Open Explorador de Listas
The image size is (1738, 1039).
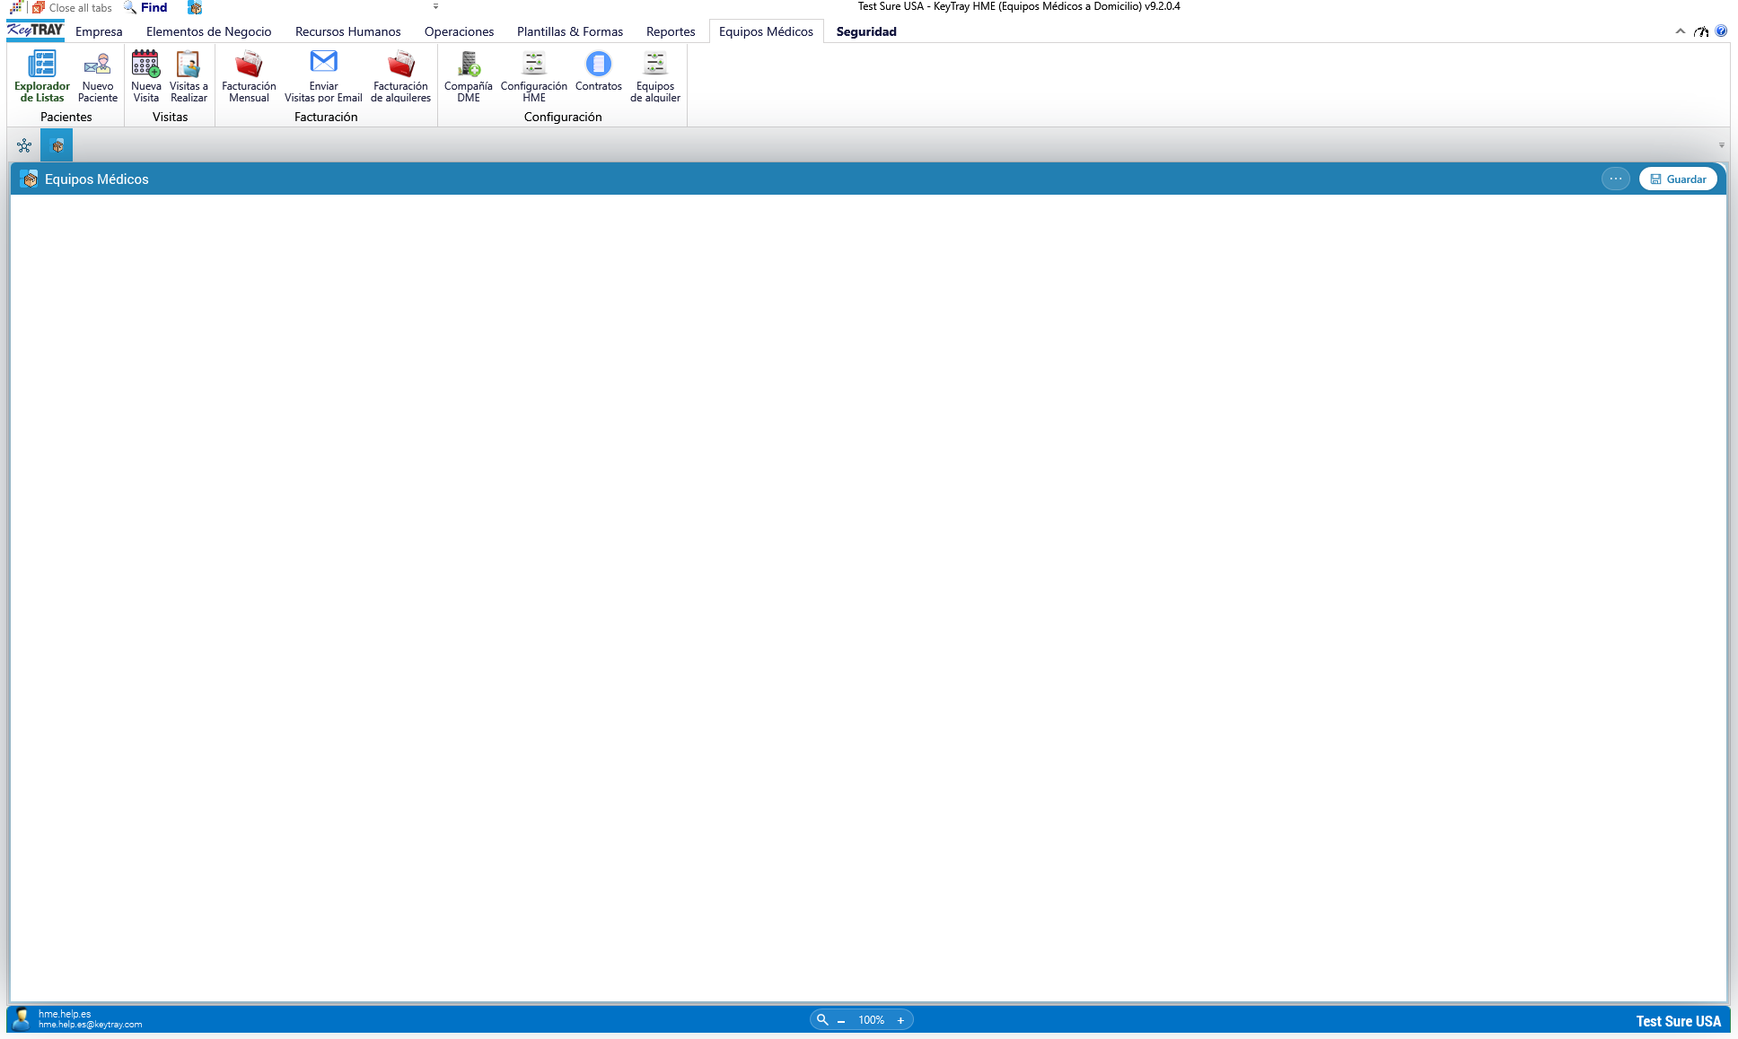pyautogui.click(x=42, y=76)
